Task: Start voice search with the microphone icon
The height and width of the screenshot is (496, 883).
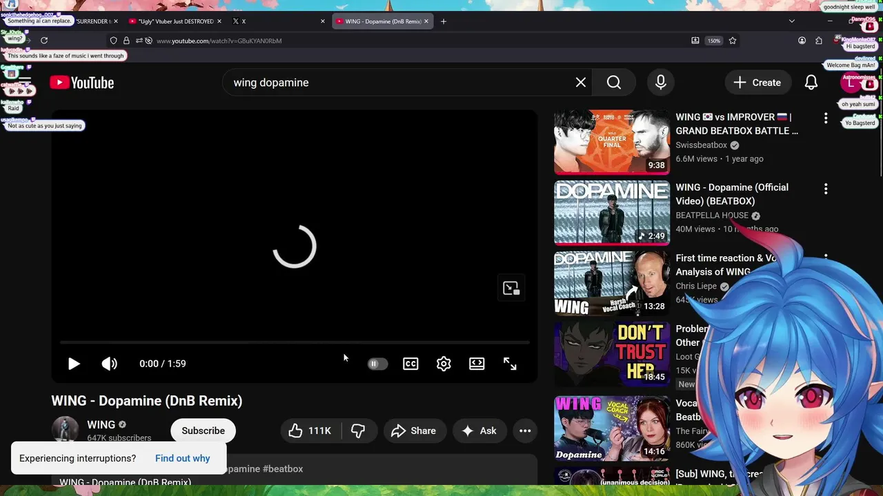Action: click(661, 83)
